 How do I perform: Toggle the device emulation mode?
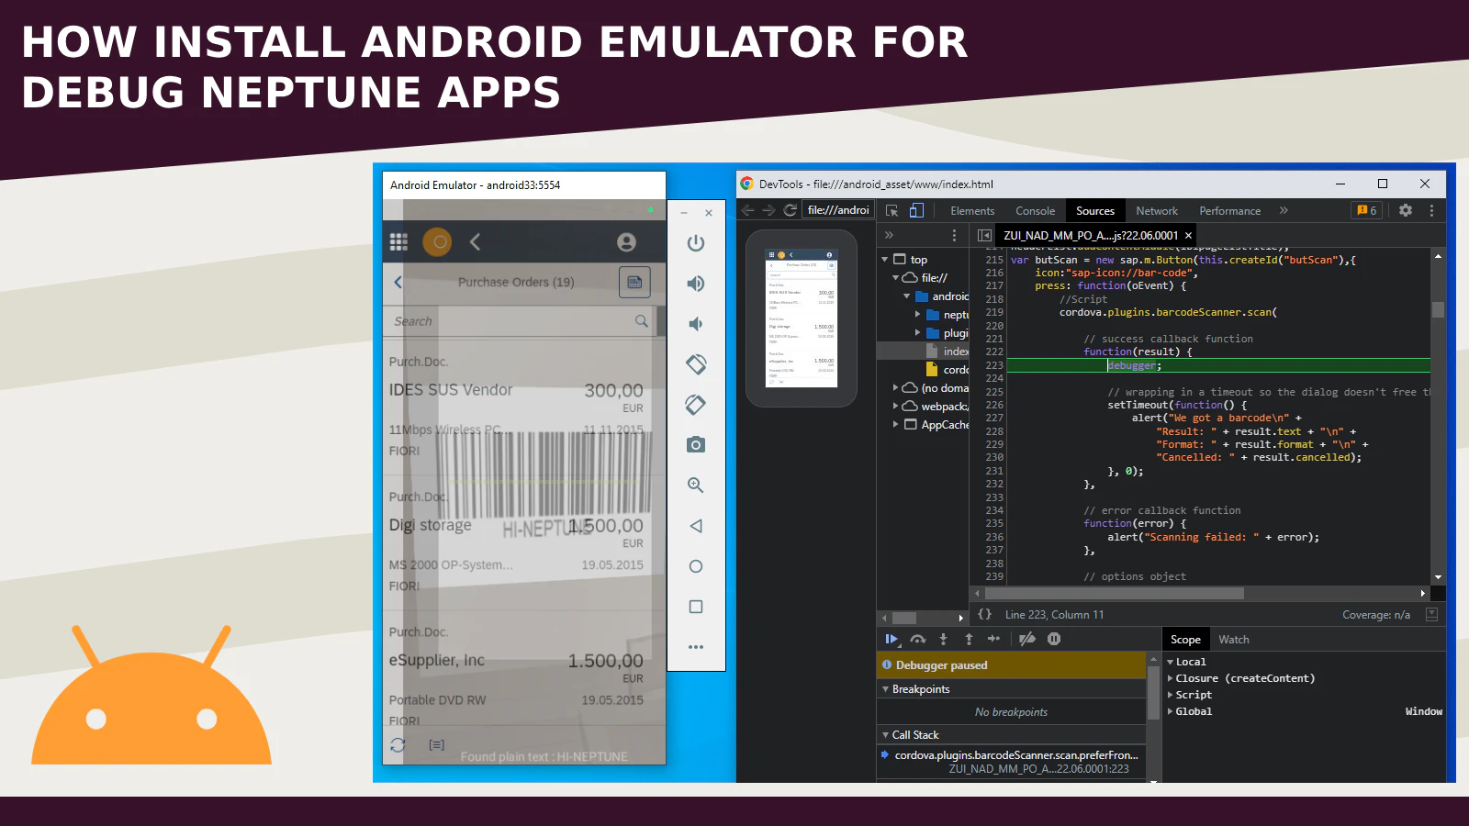pos(914,210)
